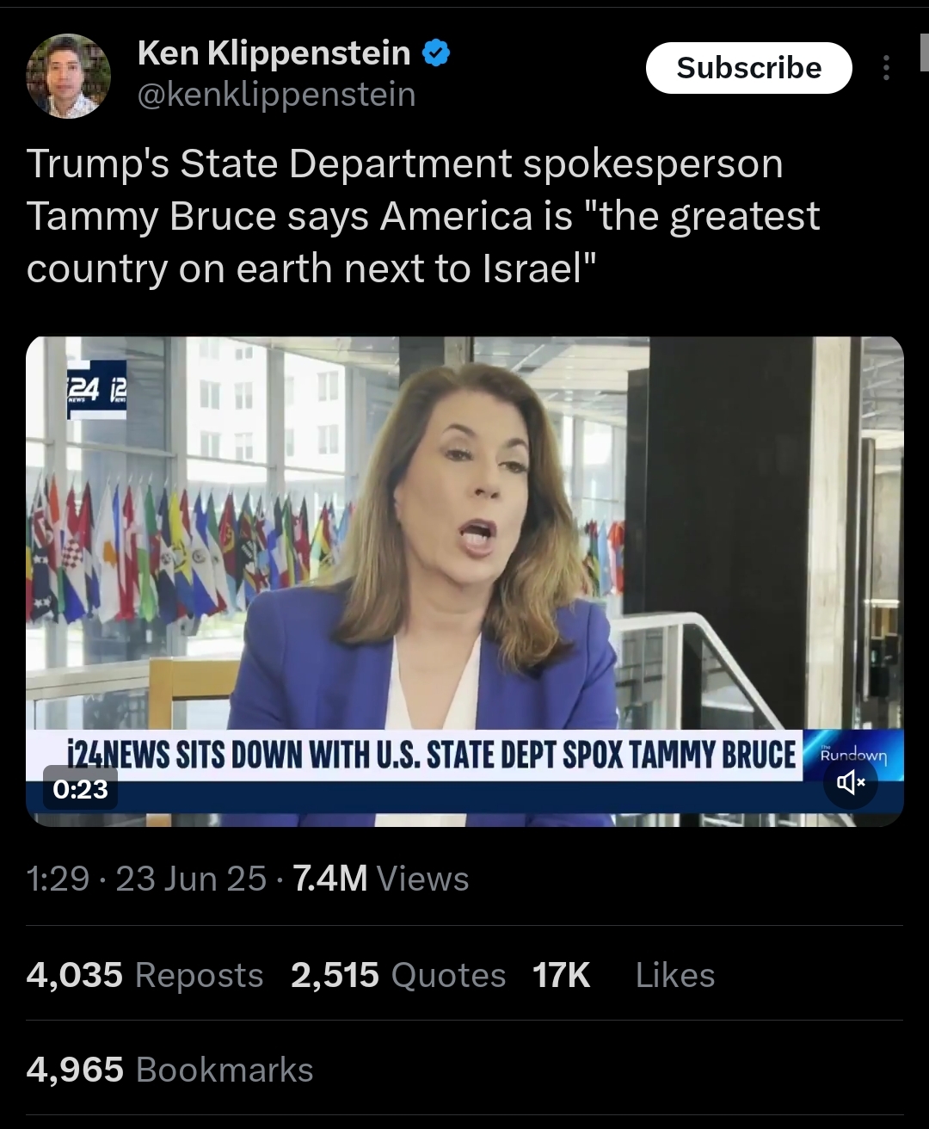This screenshot has height=1129, width=929.
Task: View the 2,515 Quotes list
Action: click(x=398, y=975)
